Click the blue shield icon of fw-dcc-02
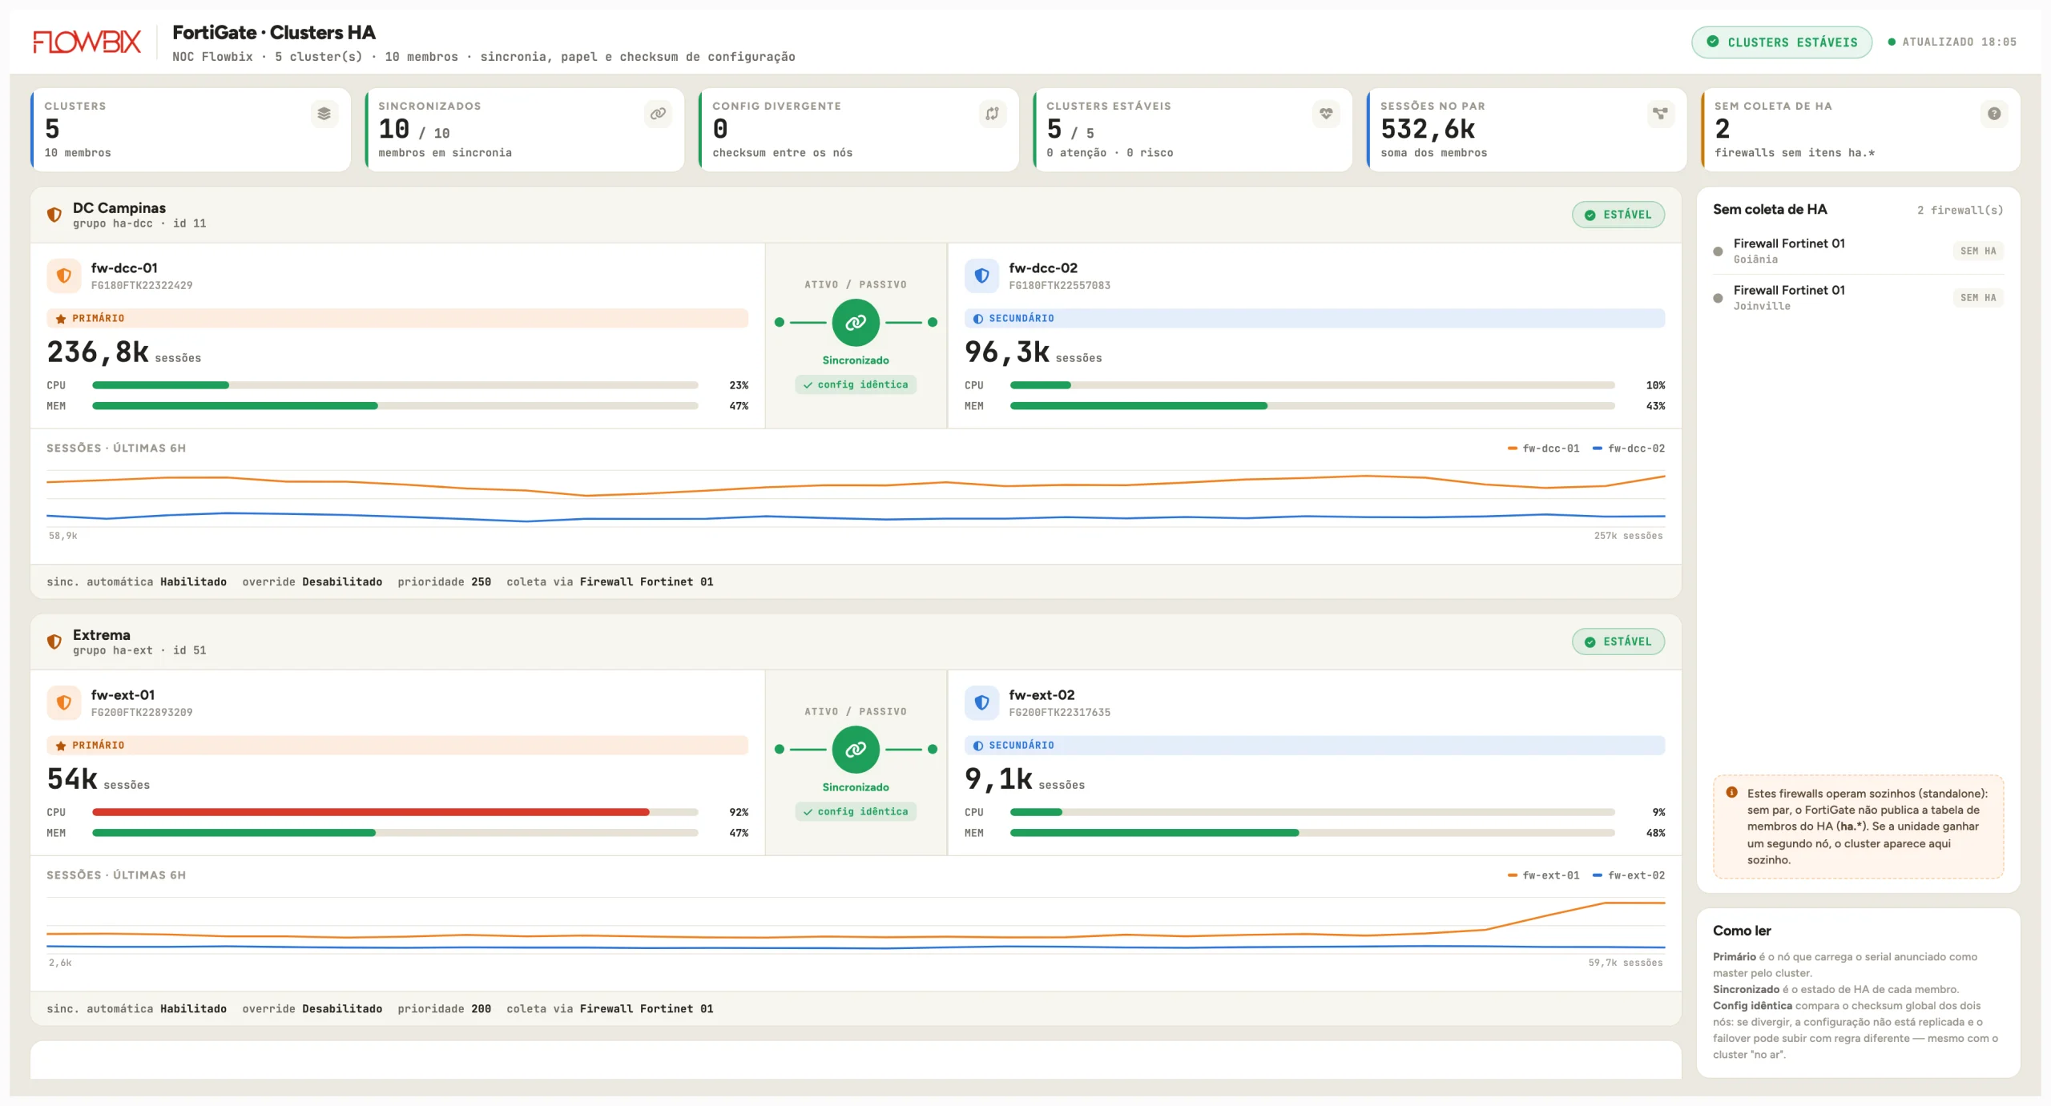 (x=981, y=275)
